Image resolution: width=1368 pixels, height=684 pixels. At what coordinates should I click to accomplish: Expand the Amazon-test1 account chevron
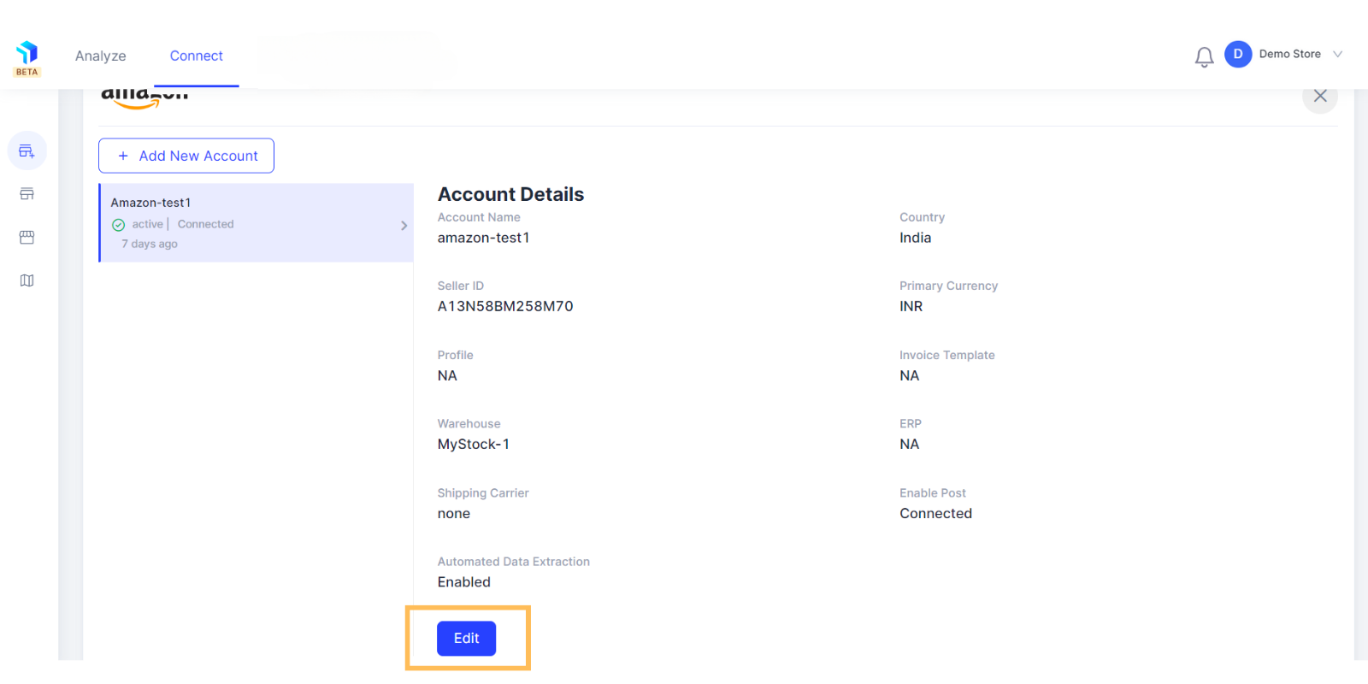(x=404, y=226)
